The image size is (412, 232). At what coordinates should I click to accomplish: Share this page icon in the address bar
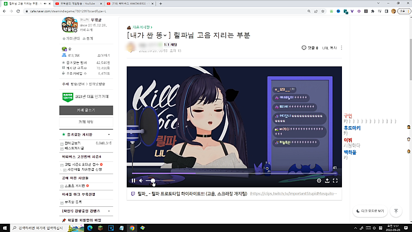click(316, 11)
